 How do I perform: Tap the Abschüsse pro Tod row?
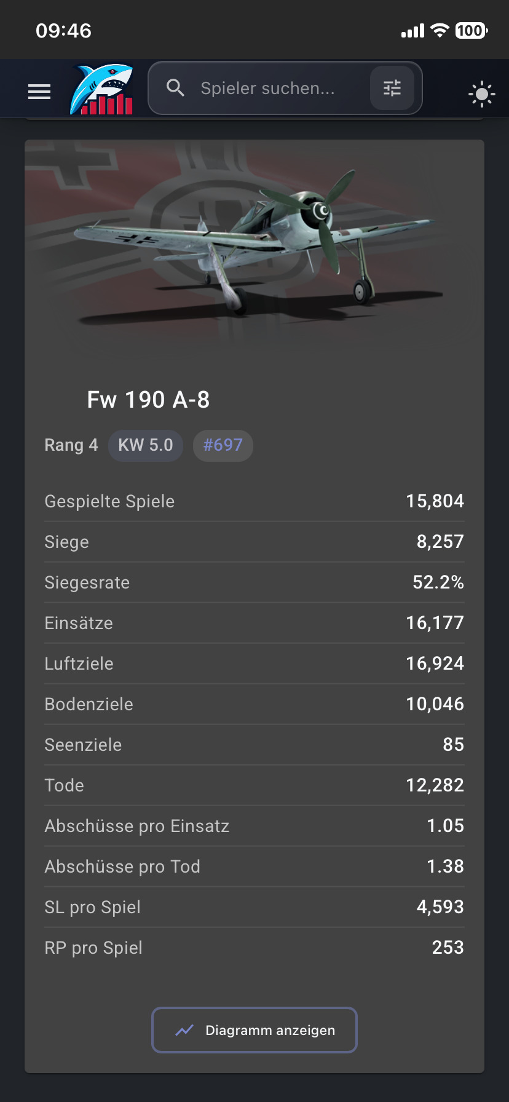(254, 866)
